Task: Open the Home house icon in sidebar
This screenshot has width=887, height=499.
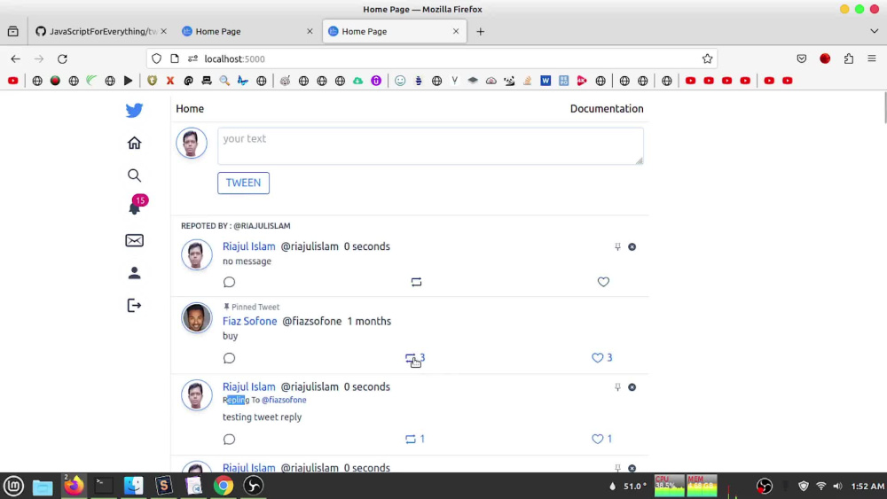Action: click(134, 143)
